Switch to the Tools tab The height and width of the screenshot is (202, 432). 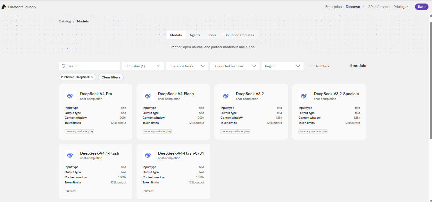pos(212,35)
